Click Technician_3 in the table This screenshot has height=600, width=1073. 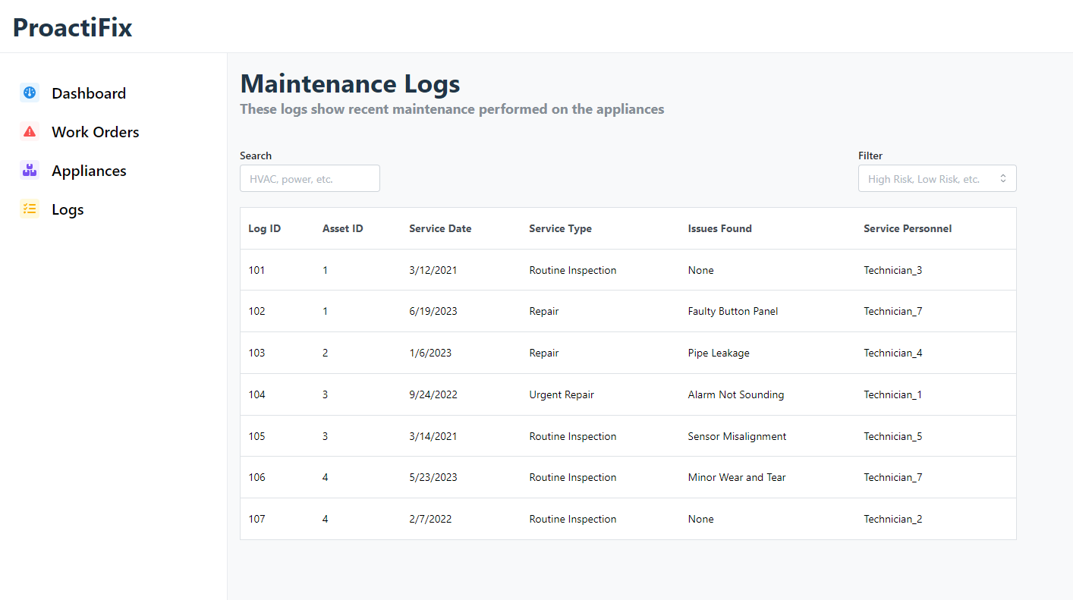(x=893, y=270)
